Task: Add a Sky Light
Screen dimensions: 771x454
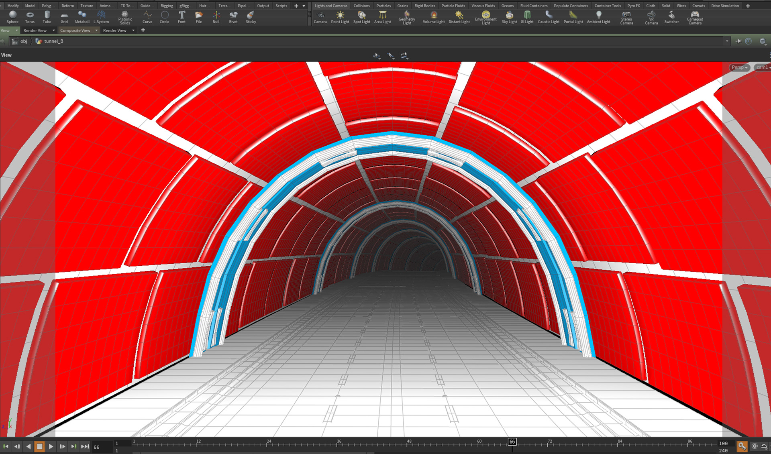Action: pos(509,17)
